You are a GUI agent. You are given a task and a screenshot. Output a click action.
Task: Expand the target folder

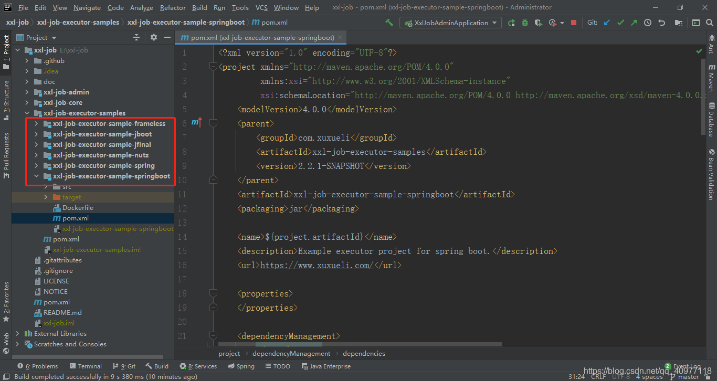(x=46, y=197)
